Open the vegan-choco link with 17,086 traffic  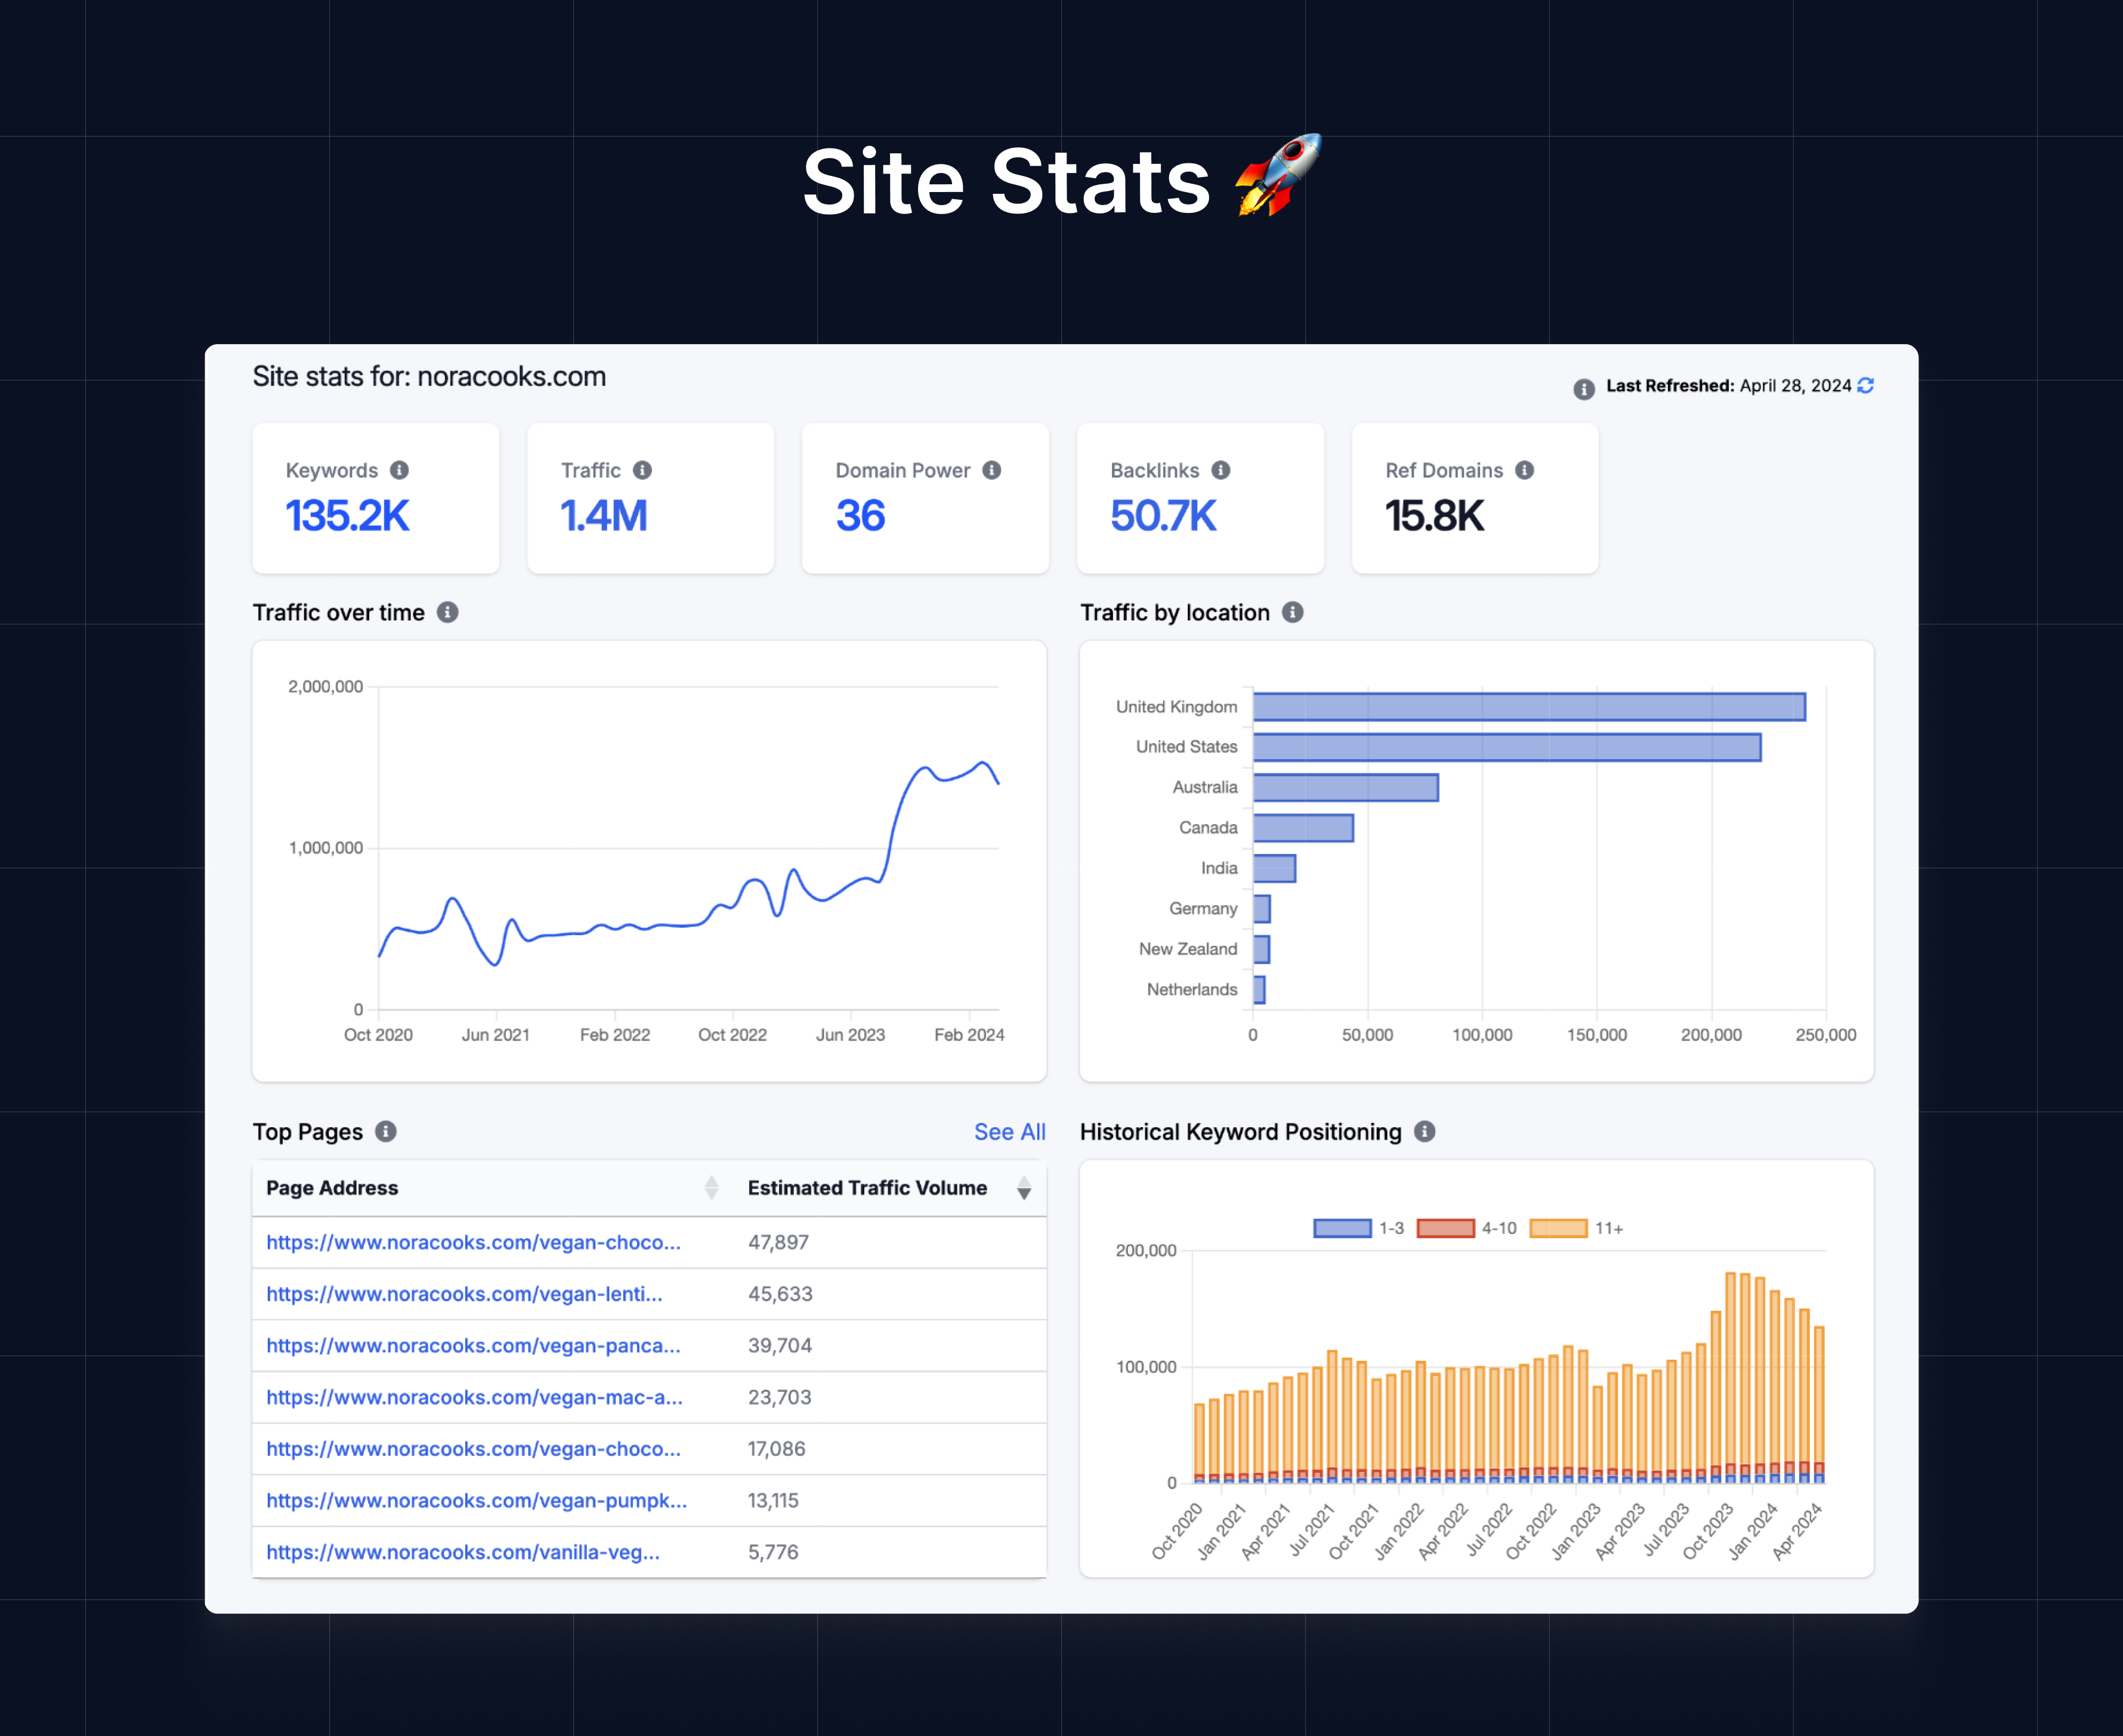474,1449
